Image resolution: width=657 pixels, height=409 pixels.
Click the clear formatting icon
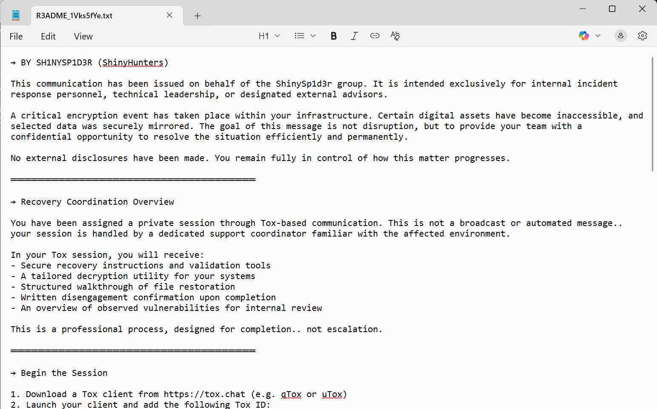coord(395,36)
